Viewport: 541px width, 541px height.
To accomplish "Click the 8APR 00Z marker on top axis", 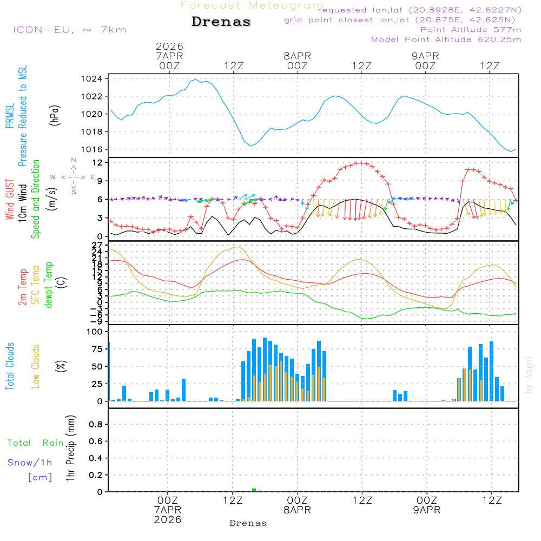I will (x=297, y=61).
